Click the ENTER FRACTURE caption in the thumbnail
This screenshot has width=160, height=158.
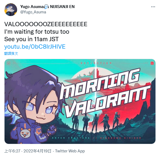[71, 138]
